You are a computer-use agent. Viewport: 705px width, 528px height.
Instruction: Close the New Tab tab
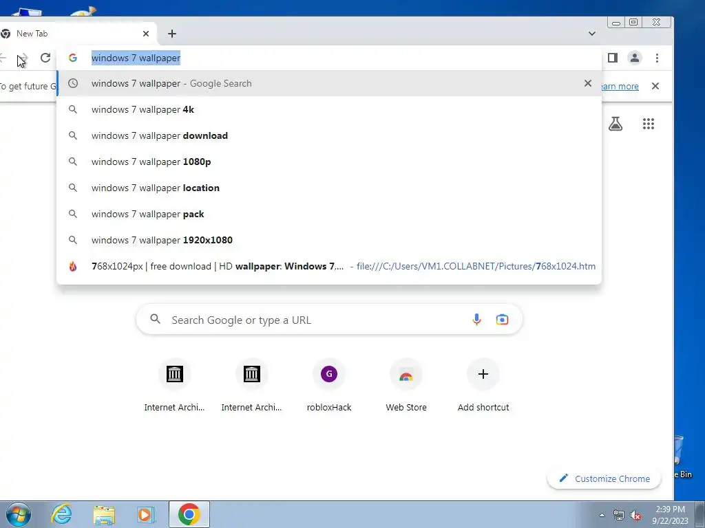146,34
